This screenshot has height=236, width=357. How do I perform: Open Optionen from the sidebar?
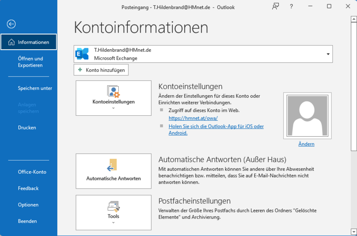coord(28,205)
